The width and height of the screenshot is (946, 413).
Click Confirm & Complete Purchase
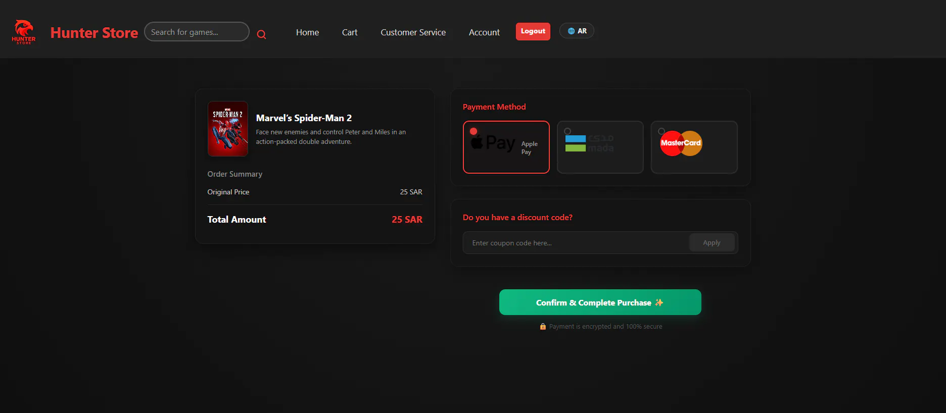[x=600, y=302]
